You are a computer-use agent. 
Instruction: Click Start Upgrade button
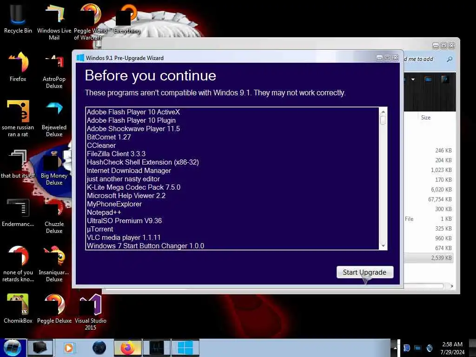pos(365,272)
